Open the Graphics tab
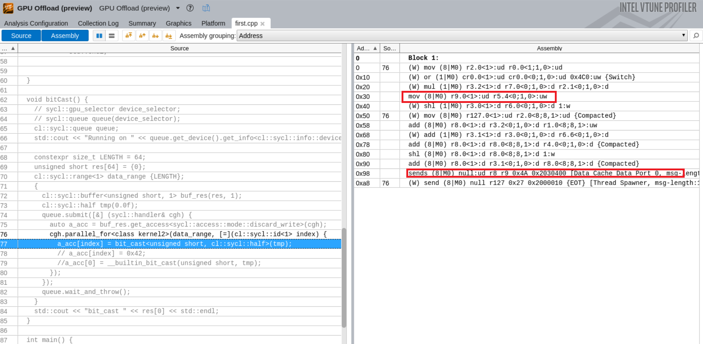Screen dimensions: 703x344 (179, 23)
